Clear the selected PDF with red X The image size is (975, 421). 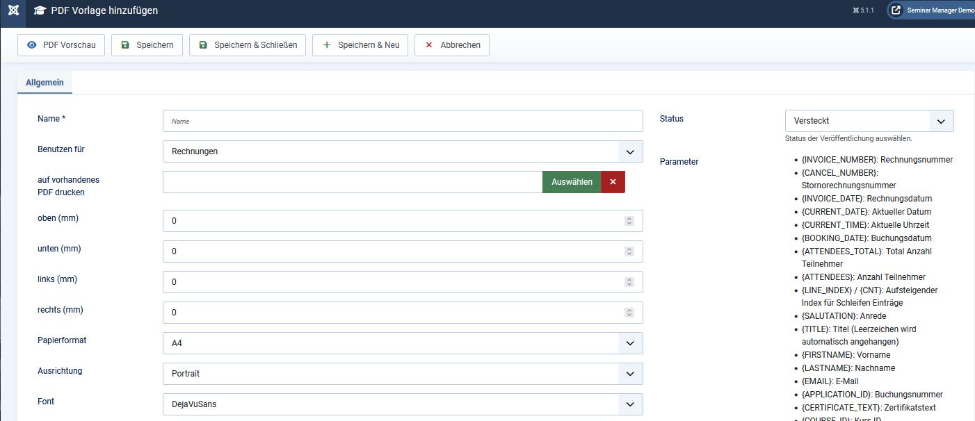613,182
